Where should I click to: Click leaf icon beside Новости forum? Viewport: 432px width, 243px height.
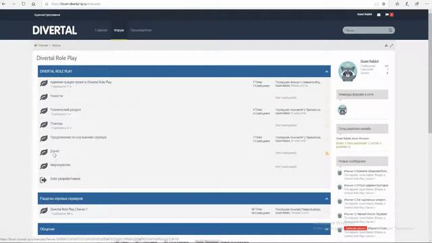point(43,97)
